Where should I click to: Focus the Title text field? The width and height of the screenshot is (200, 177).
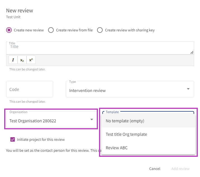[95, 47]
